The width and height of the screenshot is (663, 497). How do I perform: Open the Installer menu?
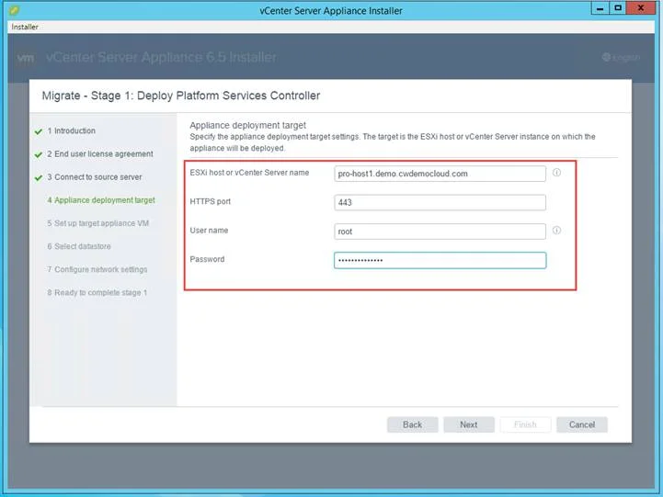point(25,27)
